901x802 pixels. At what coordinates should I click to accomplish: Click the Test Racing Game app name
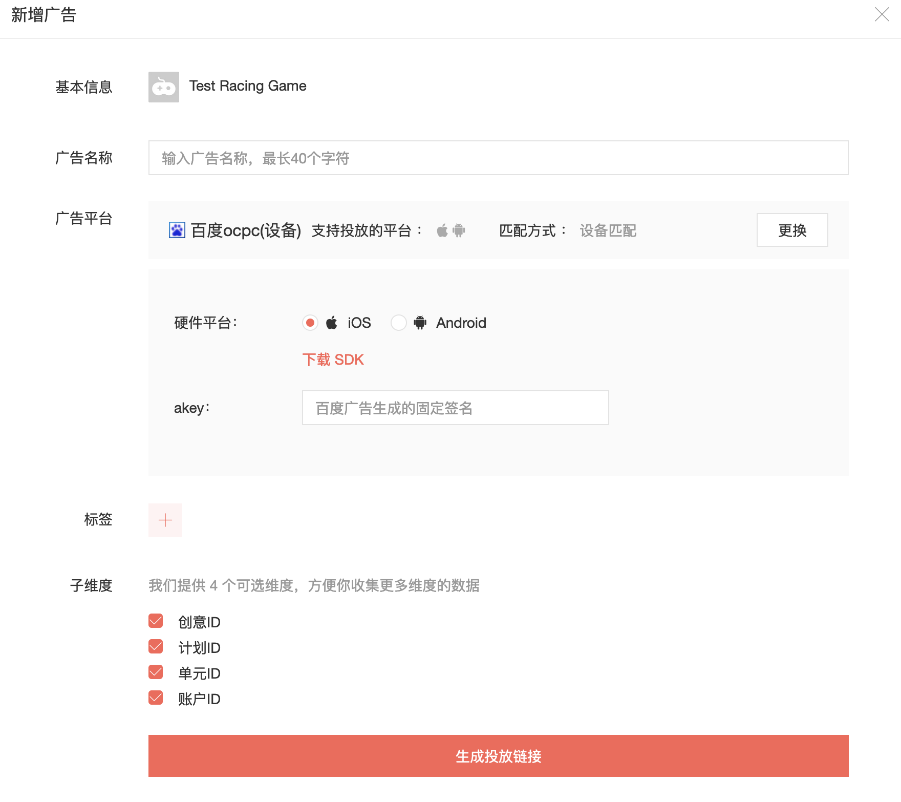point(248,86)
